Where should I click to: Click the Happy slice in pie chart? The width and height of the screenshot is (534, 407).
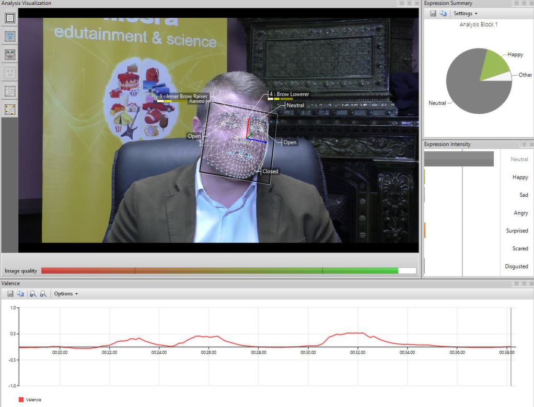(x=493, y=64)
